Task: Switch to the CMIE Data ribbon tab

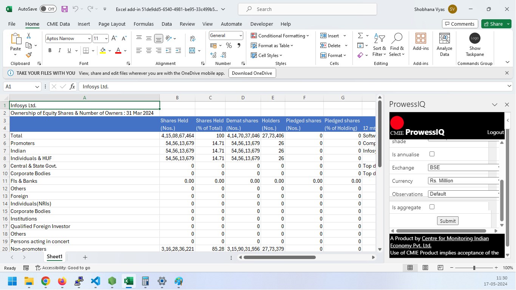Action: point(58,24)
